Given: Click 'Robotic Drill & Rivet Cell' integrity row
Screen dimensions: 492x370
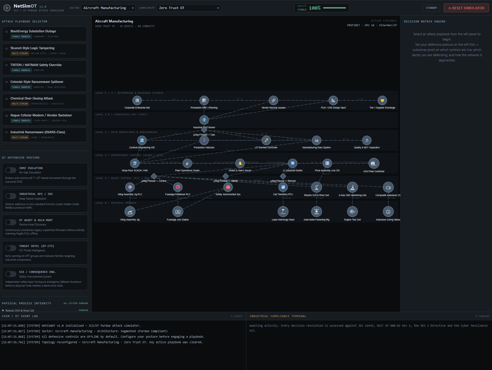Looking at the screenshot, I should coord(45,310).
